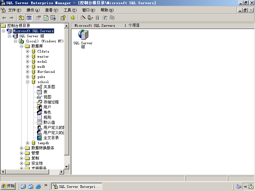Toggle the show/hide console tree icon

pyautogui.click(x=29, y=18)
